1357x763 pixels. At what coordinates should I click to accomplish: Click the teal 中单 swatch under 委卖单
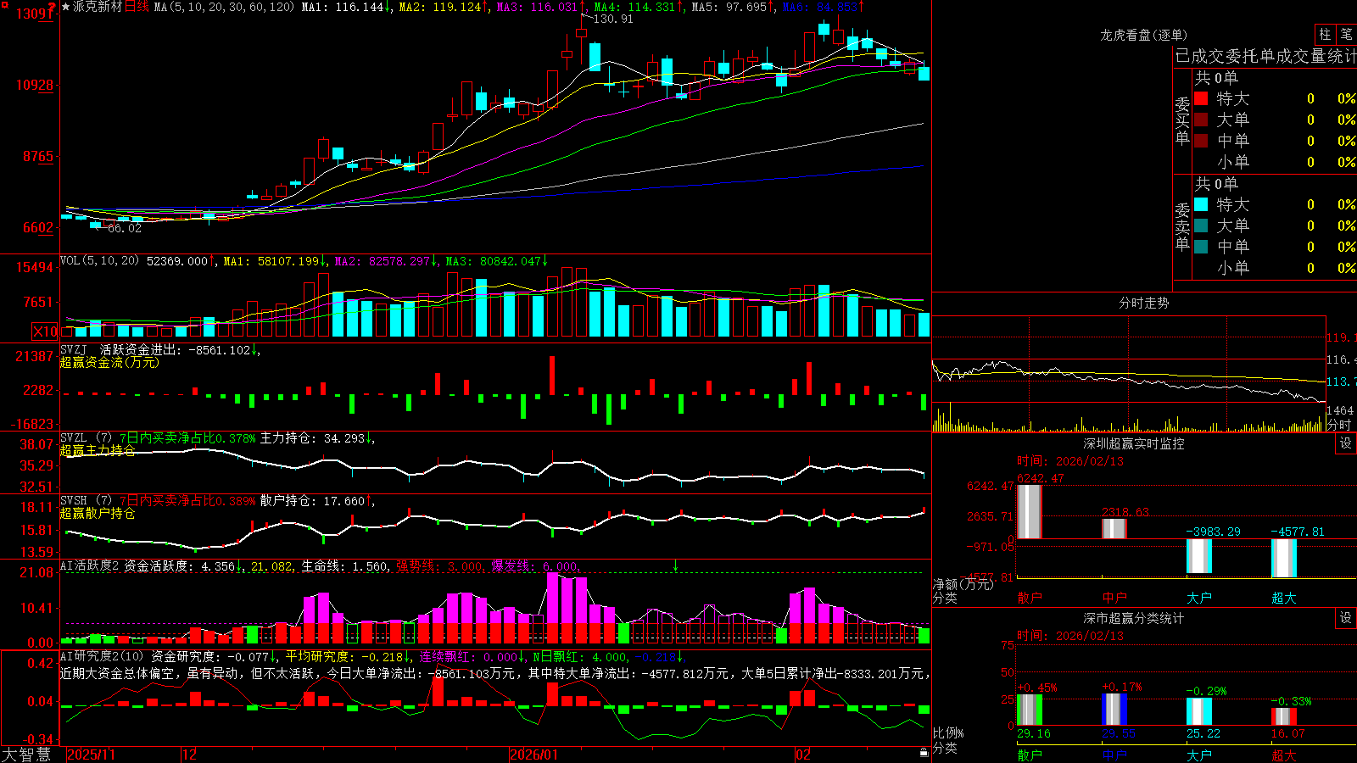(1201, 247)
